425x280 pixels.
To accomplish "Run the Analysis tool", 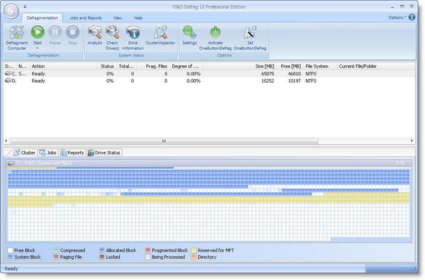I will click(95, 32).
